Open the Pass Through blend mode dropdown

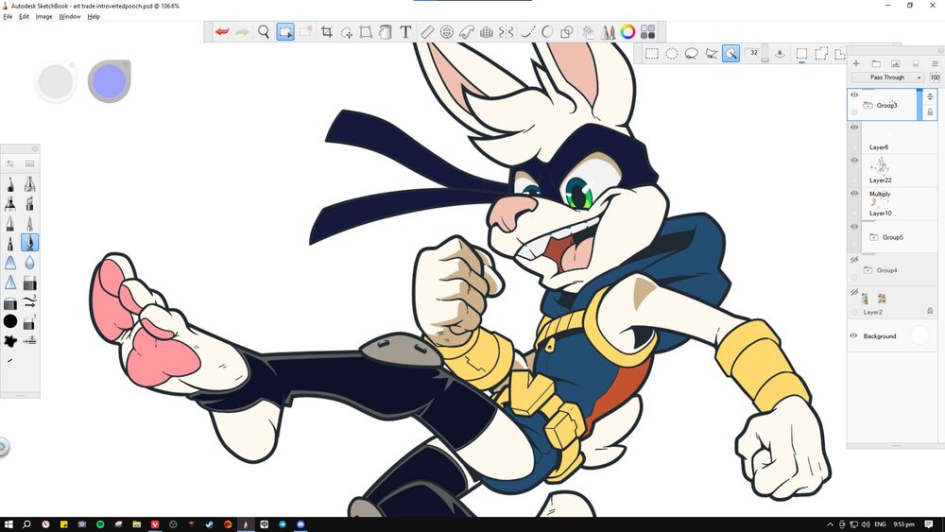pos(887,77)
